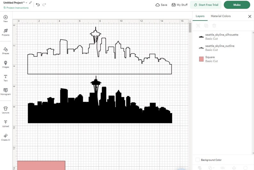This screenshot has width=254, height=170.
Task: Click the Duplicate layer icon
Action: (206, 26)
